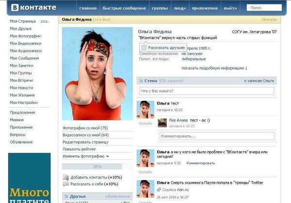Click the collapse arrow icon beside Друзья
This screenshot has width=291, height=203.
point(66,196)
